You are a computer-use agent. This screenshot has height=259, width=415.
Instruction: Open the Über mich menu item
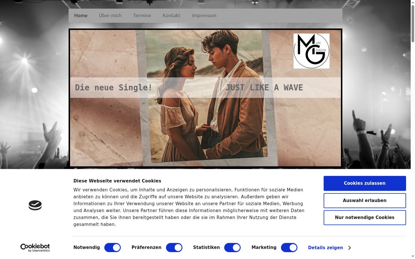point(110,16)
